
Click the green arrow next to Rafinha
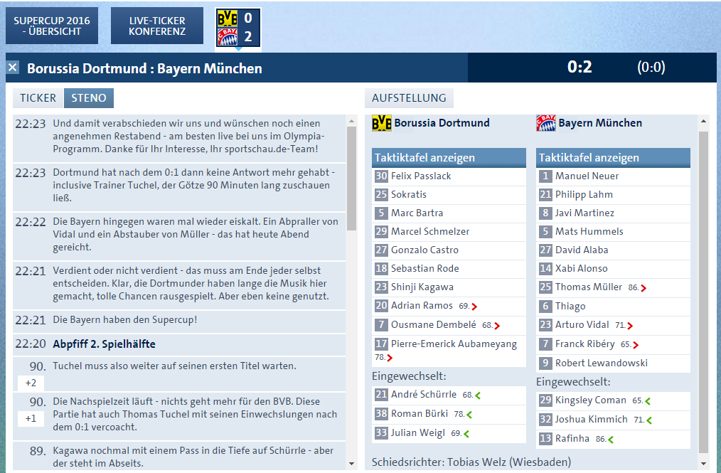[x=611, y=440]
